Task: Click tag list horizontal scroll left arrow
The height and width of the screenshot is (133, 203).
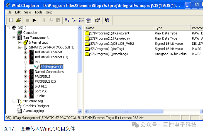Action: point(87,111)
